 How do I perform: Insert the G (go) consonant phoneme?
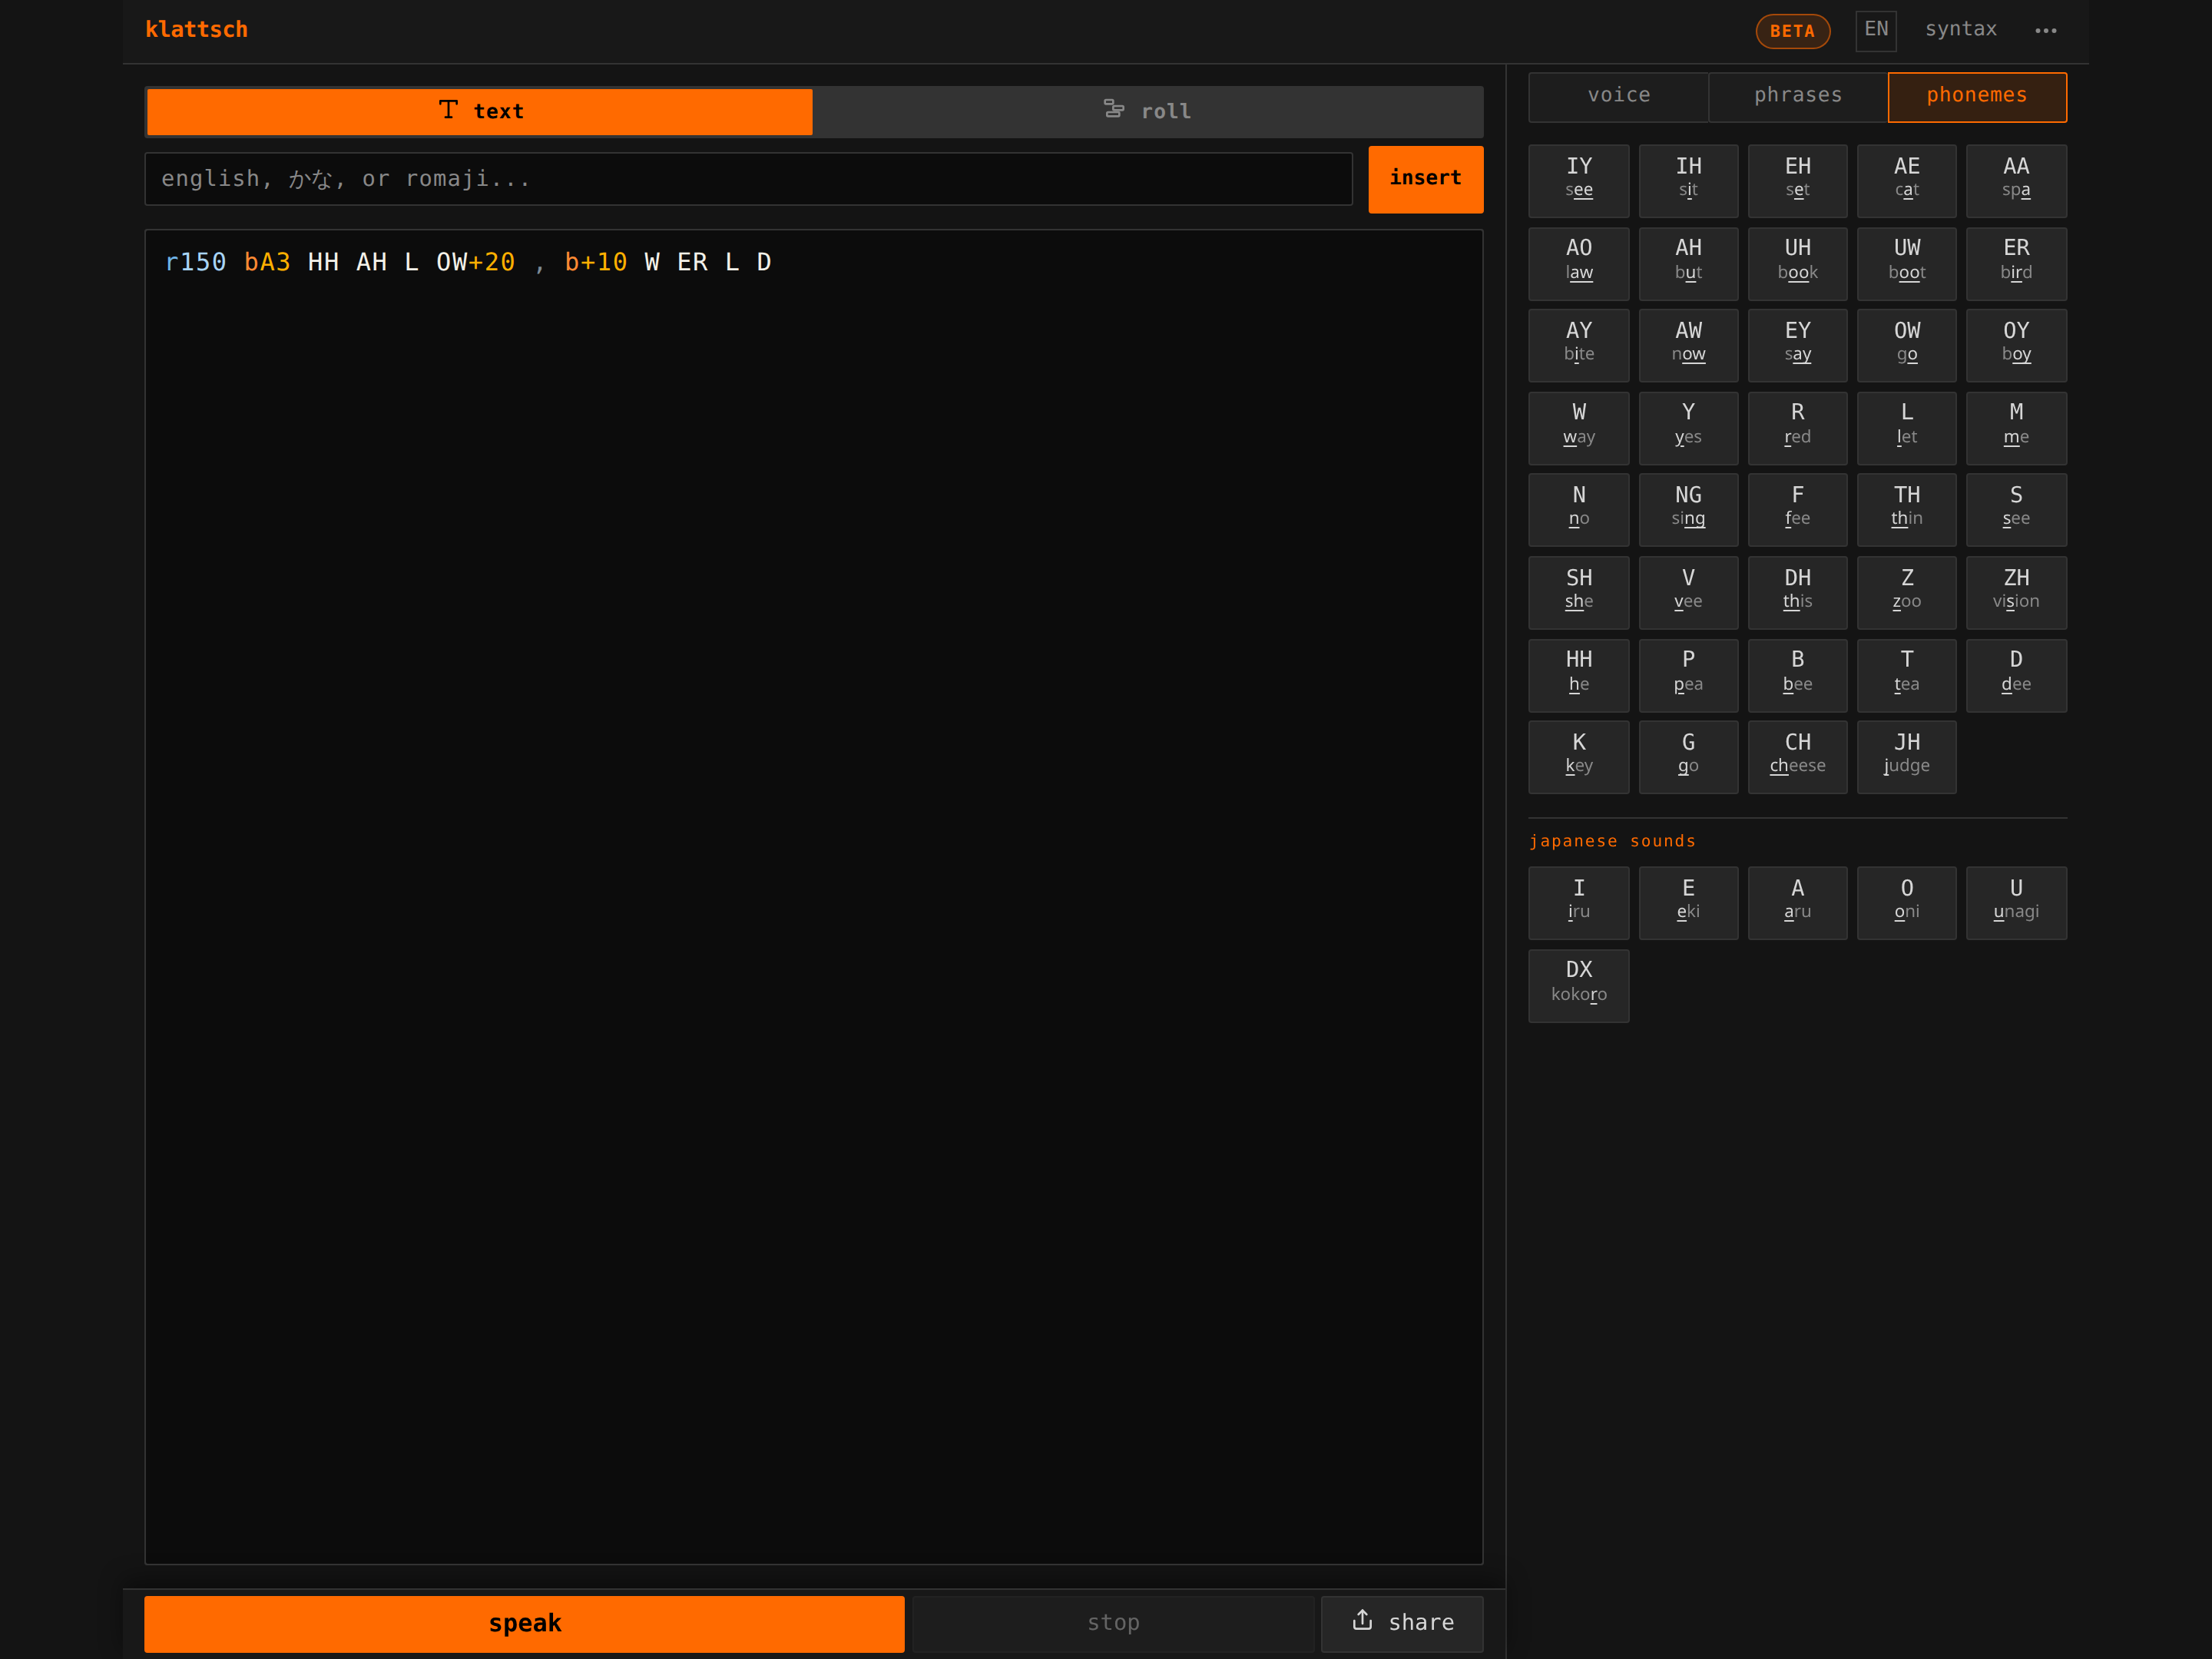[x=1688, y=757]
